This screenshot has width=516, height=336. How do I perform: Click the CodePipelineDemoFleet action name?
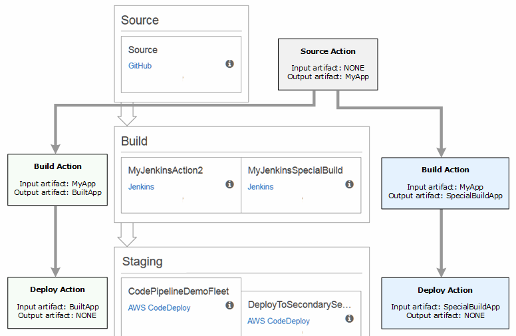click(178, 291)
